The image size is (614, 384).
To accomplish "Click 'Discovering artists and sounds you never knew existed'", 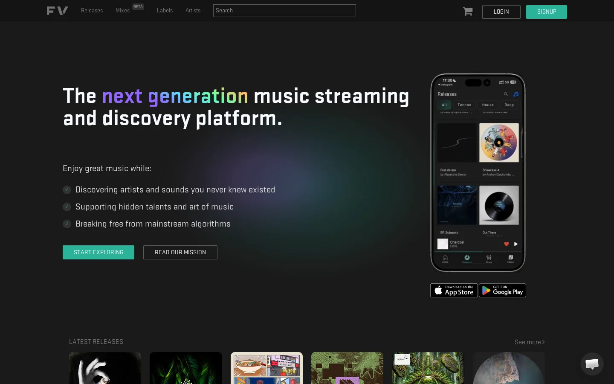I will pyautogui.click(x=175, y=190).
